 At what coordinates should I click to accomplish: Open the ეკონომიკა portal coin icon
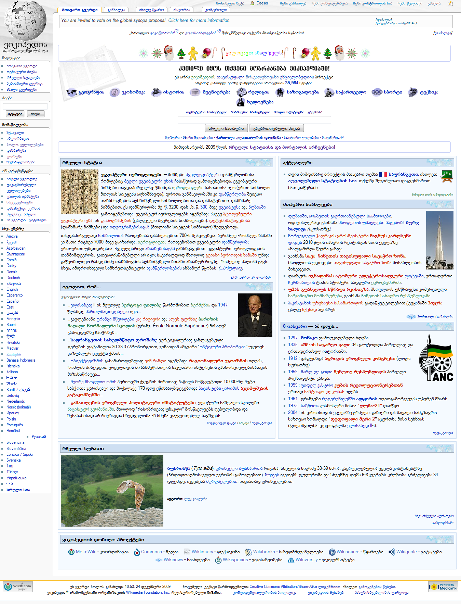[x=114, y=92]
